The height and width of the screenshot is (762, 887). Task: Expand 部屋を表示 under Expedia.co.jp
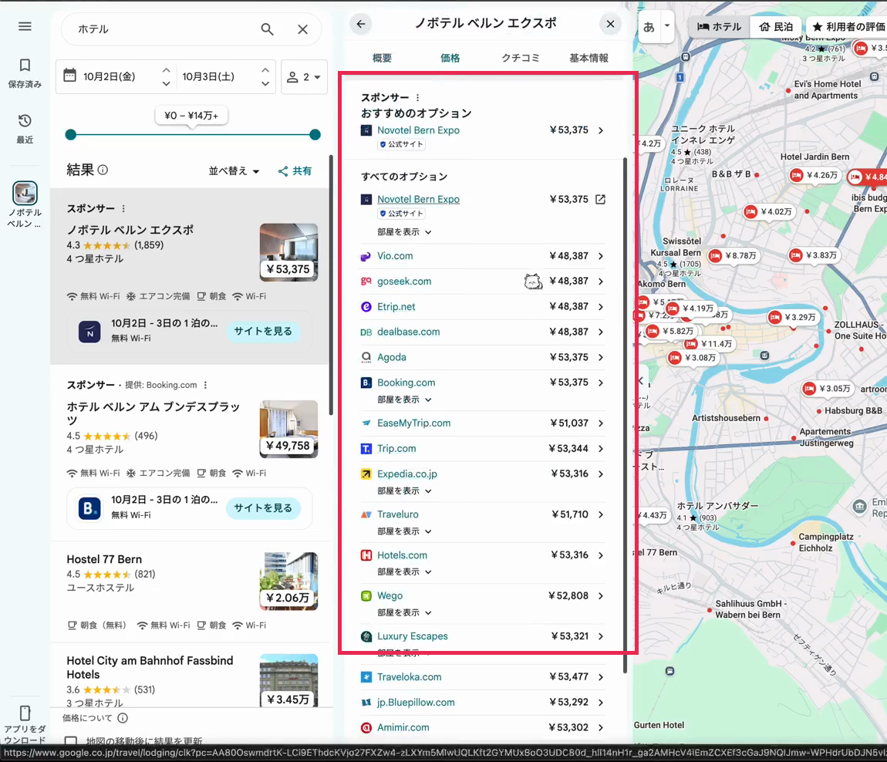point(404,491)
